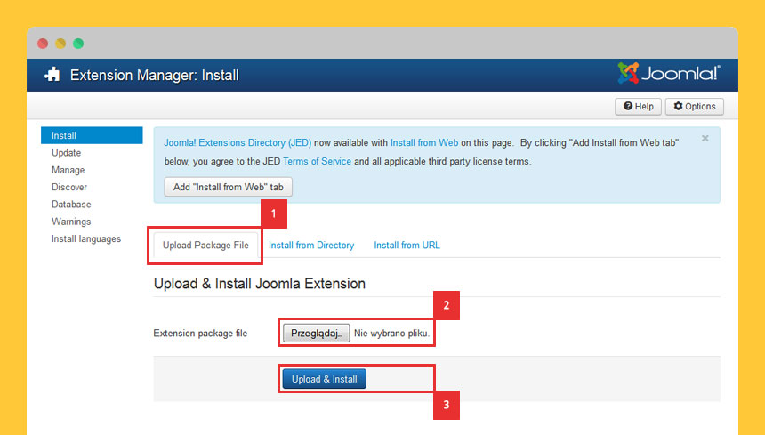Image resolution: width=765 pixels, height=435 pixels.
Task: Open the Options settings button
Action: [694, 107]
